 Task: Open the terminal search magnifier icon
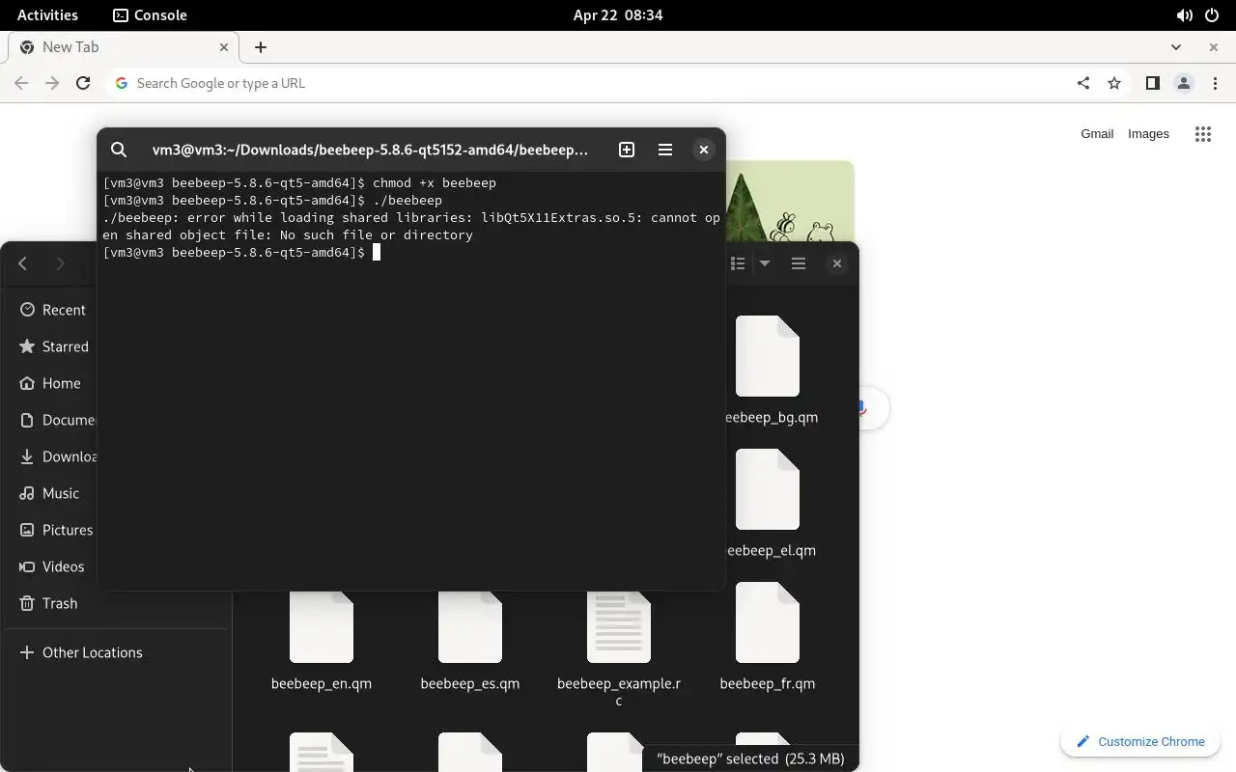[119, 150]
